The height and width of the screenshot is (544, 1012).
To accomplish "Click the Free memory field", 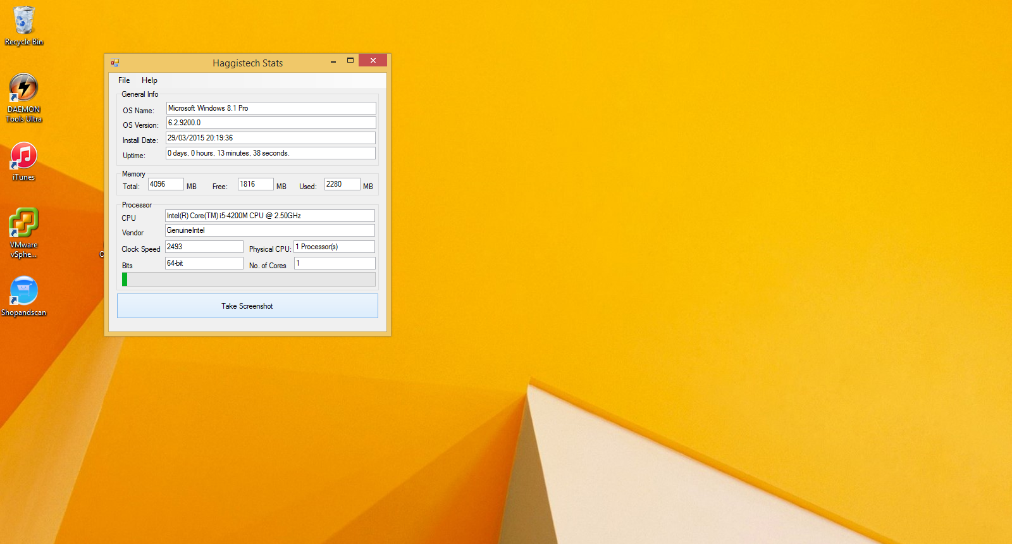I will point(256,184).
